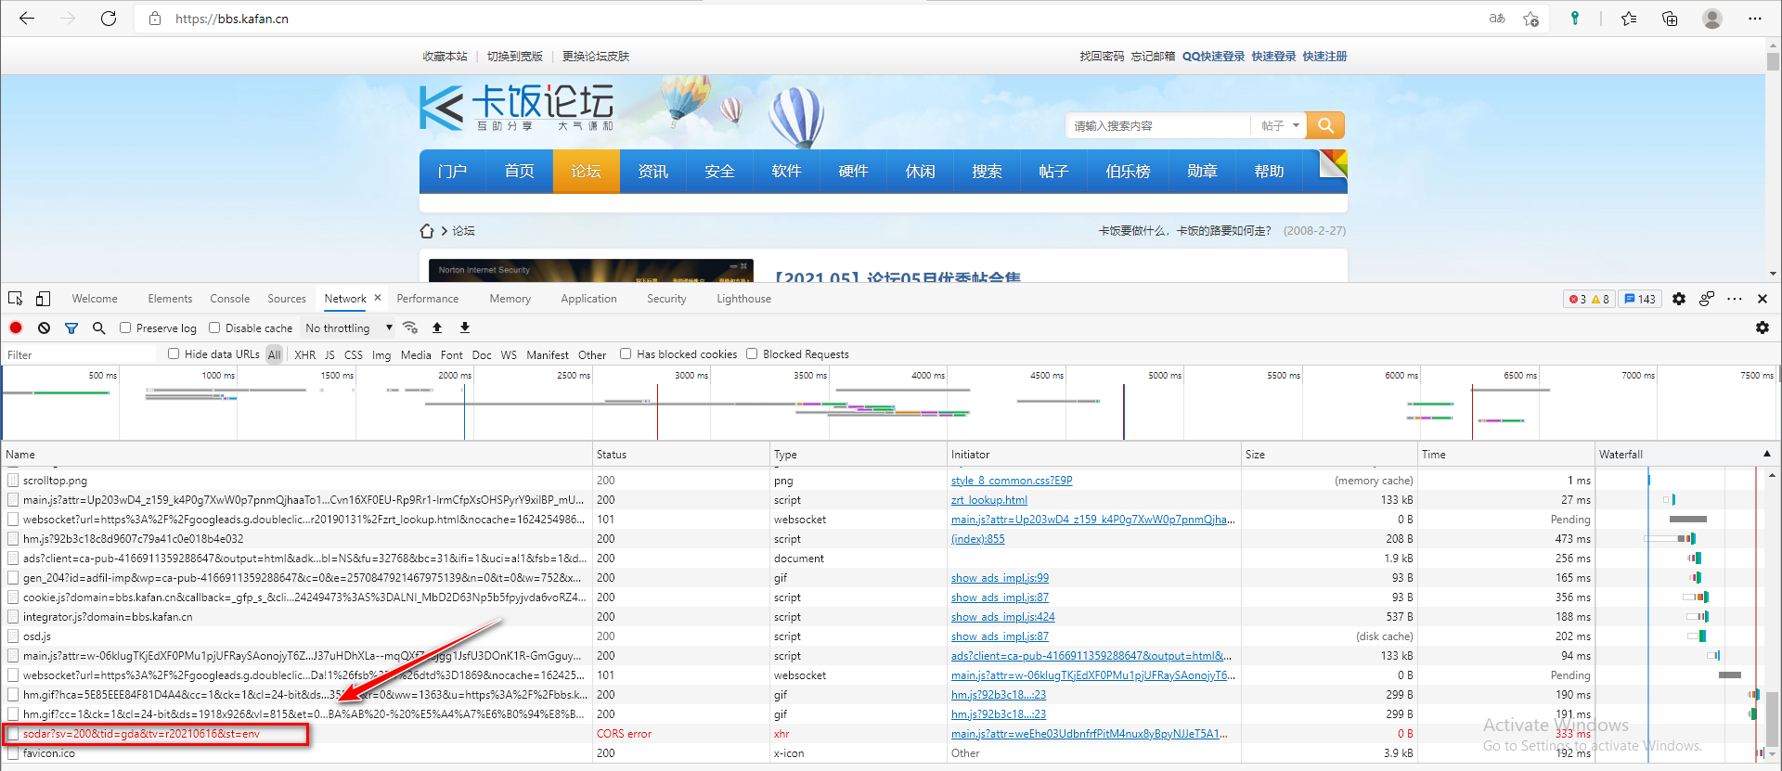
Task: Clear the network log icon
Action: point(44,328)
